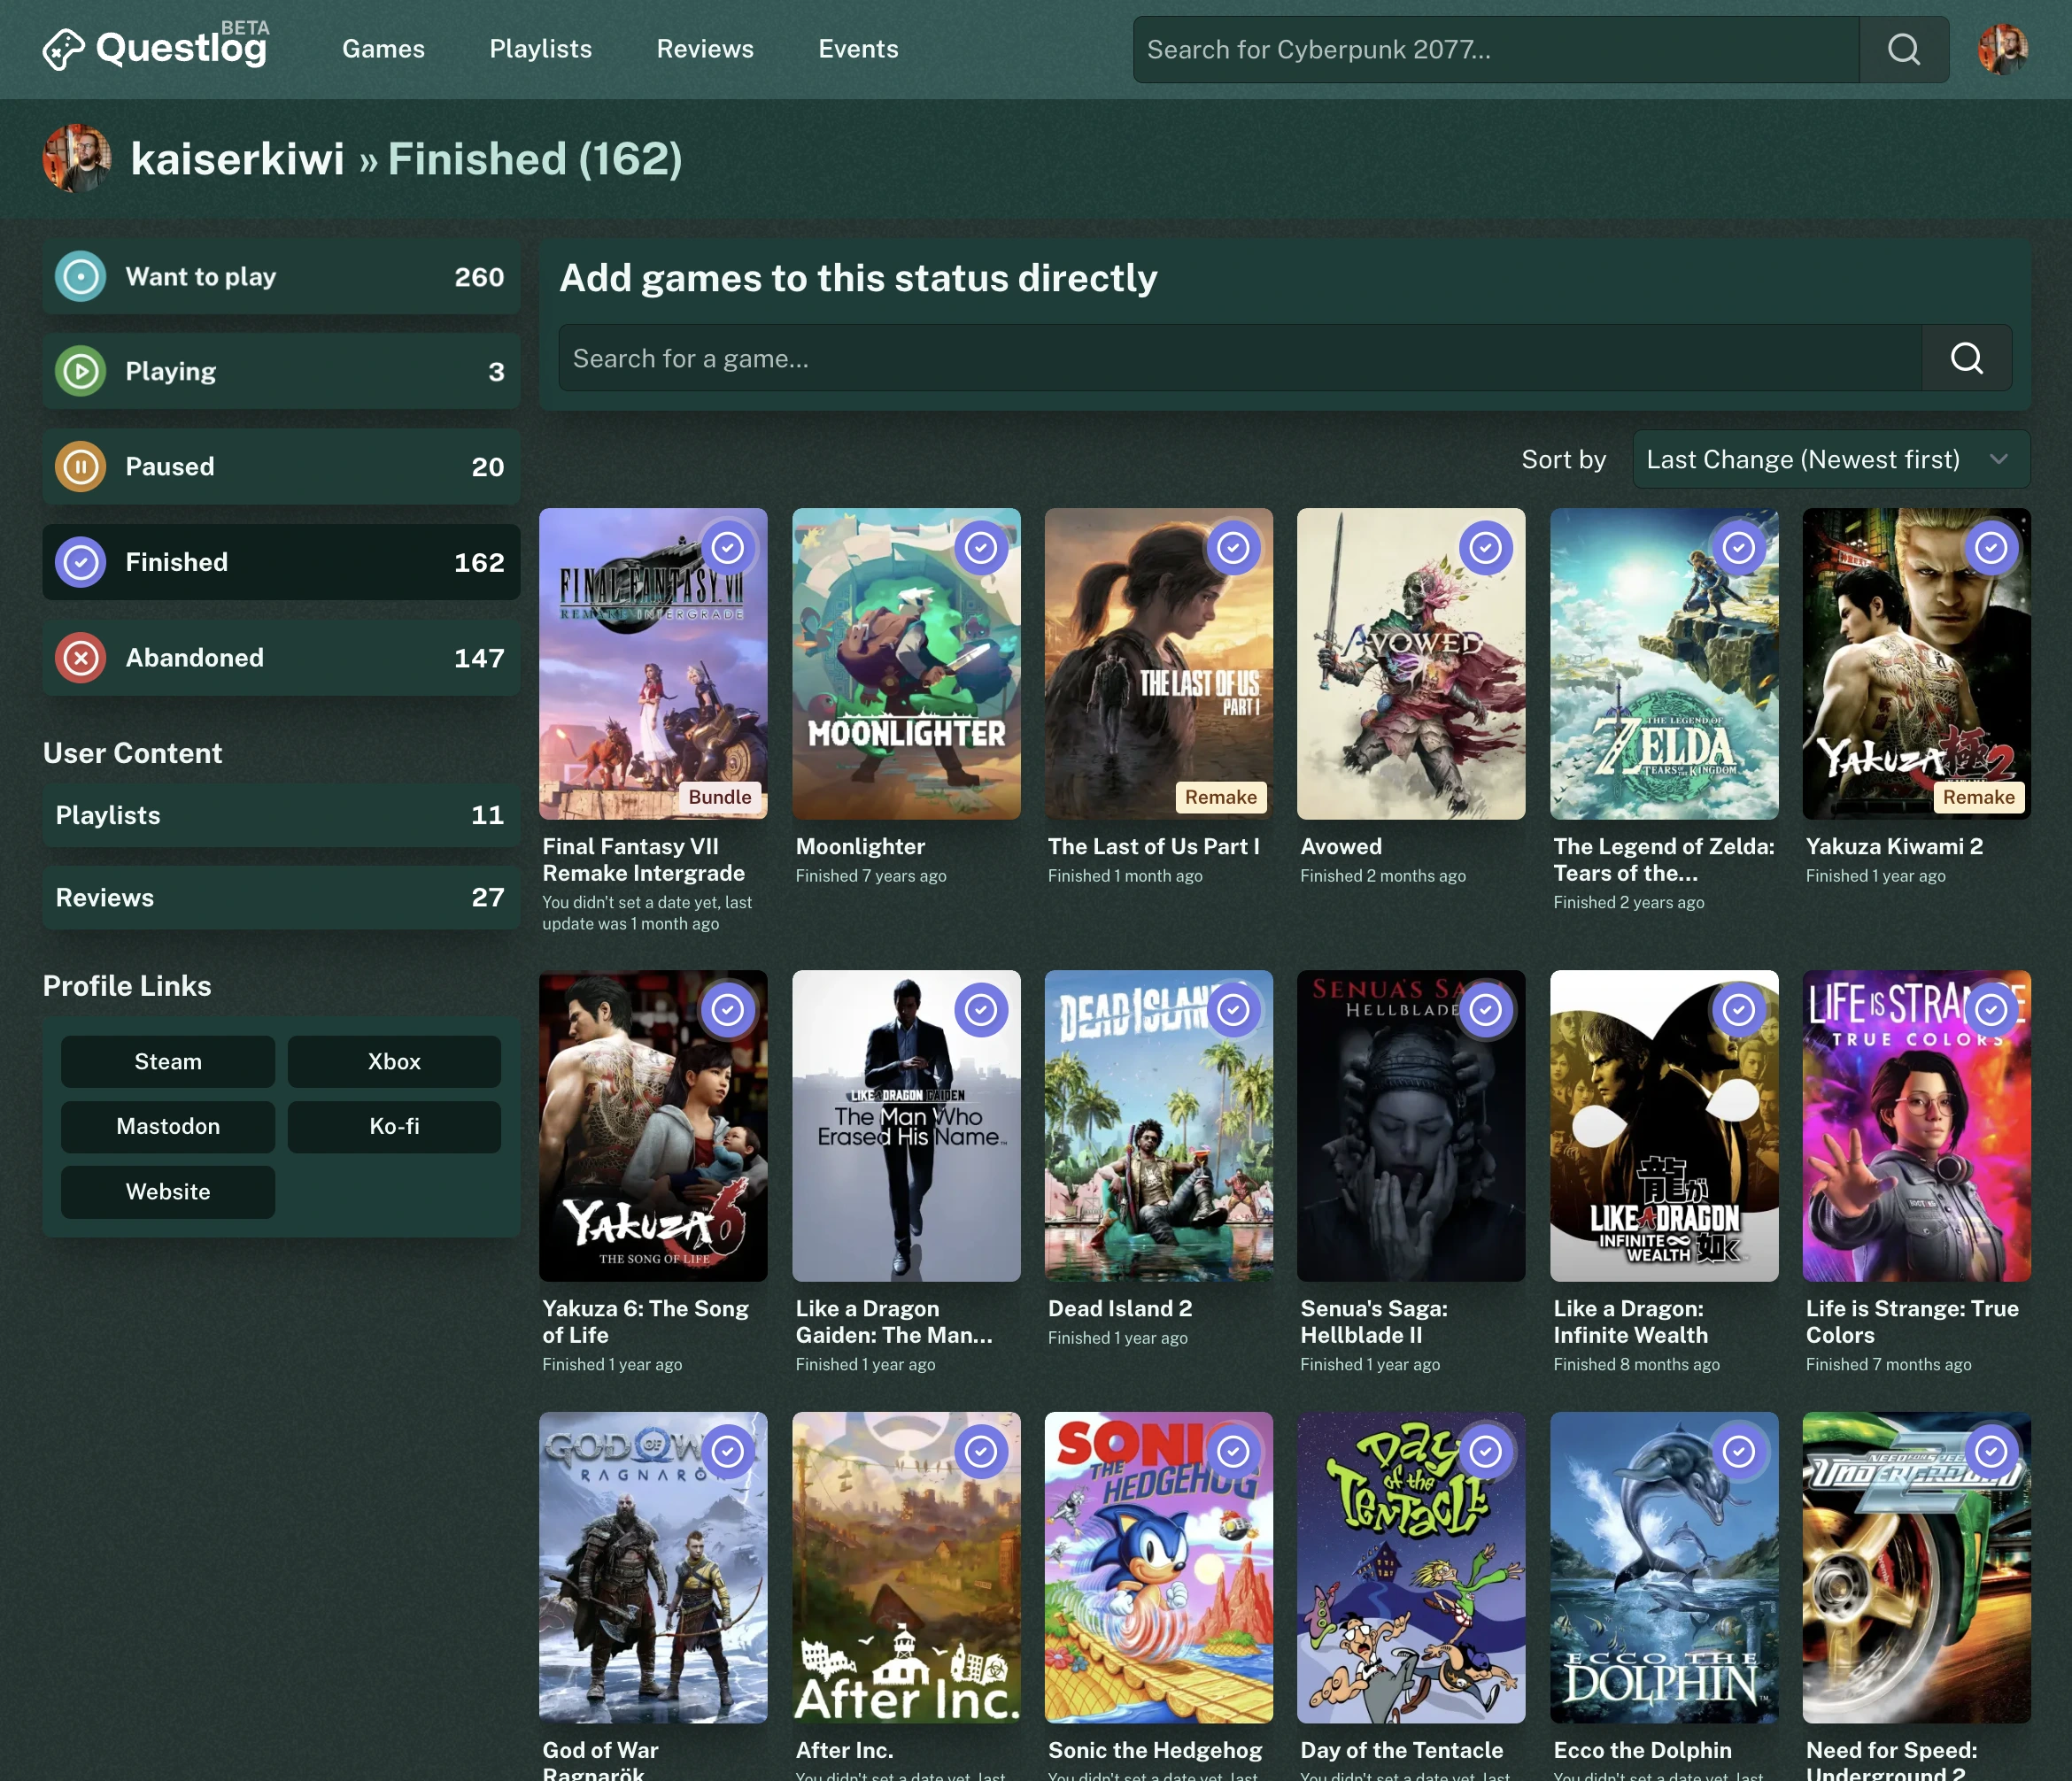Viewport: 2072px width, 1781px height.
Task: Open the Steam profile link
Action: [168, 1061]
